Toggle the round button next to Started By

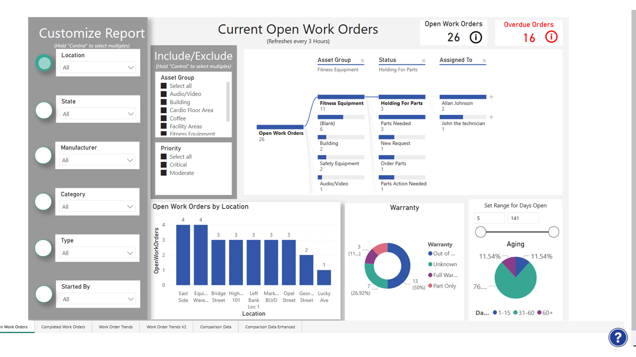pos(44,294)
